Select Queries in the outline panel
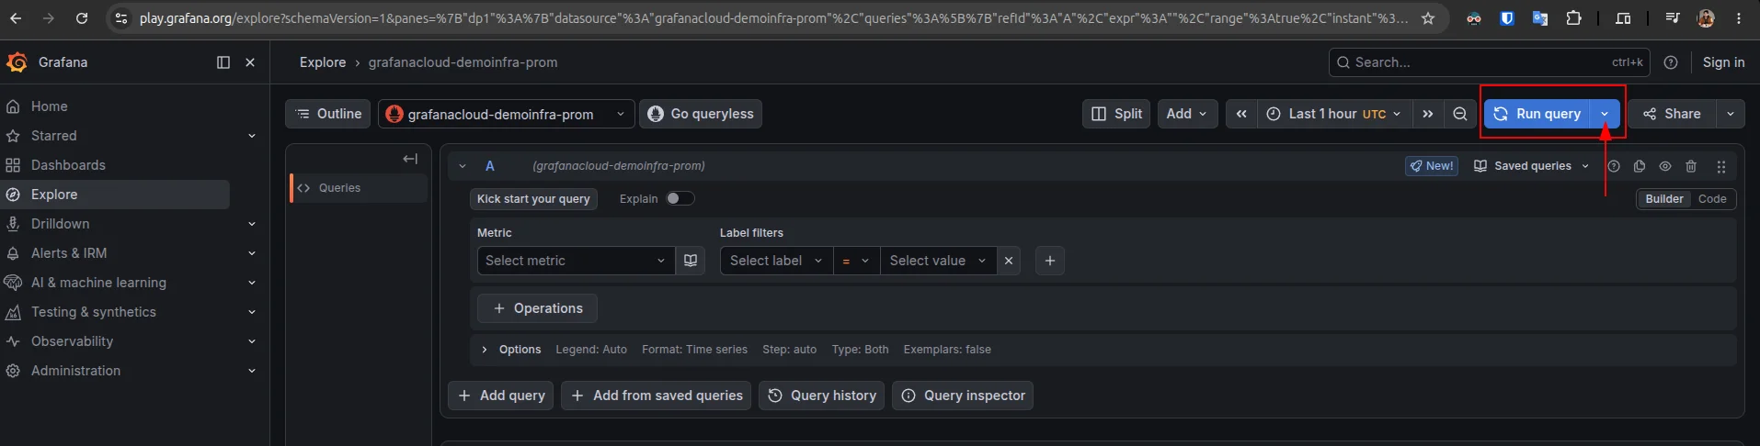 [359, 188]
